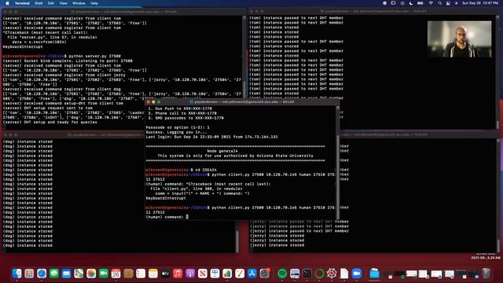This screenshot has width=503, height=283.
Task: Open Messages app in the dock
Action: (x=54, y=274)
